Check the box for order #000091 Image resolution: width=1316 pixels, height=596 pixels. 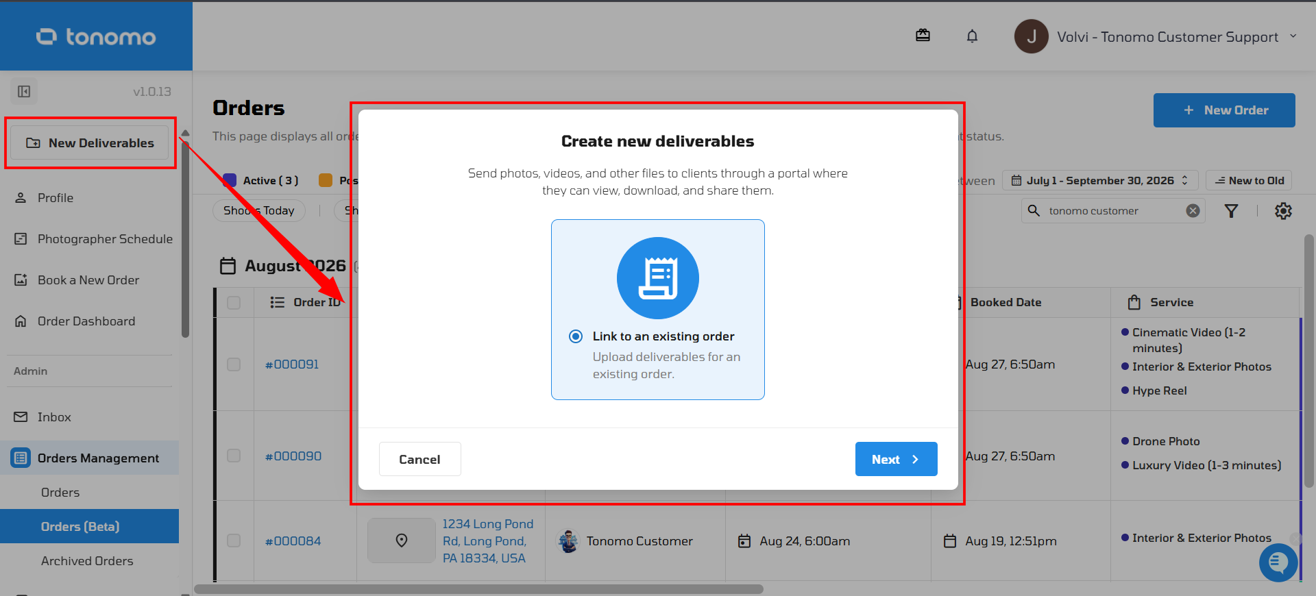click(234, 364)
